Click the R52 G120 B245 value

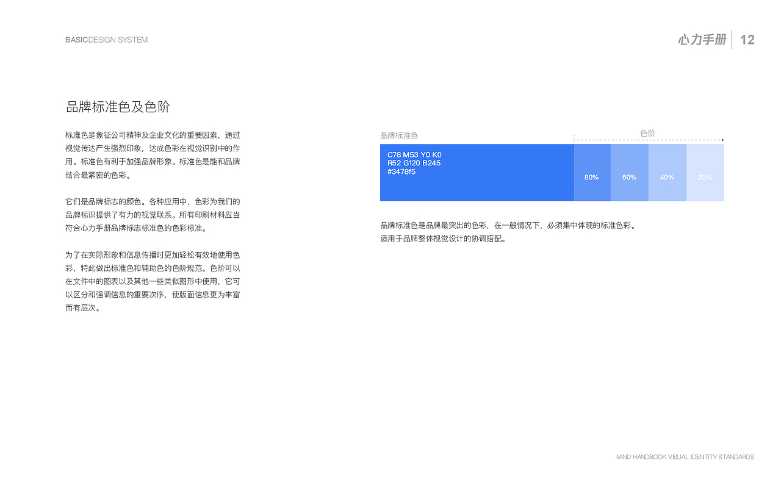click(414, 163)
